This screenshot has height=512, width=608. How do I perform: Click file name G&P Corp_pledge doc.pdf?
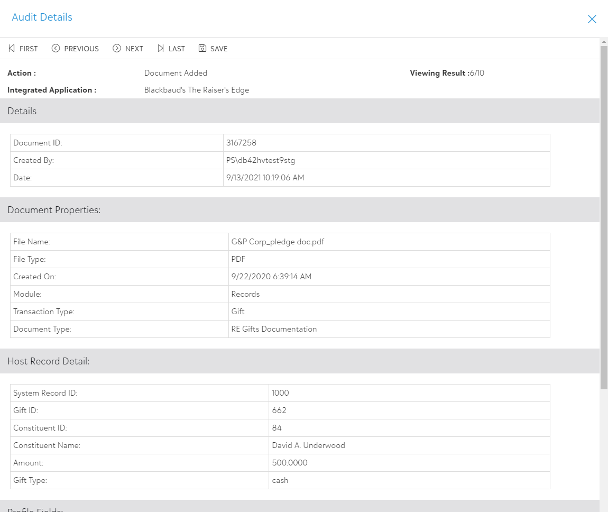point(278,242)
